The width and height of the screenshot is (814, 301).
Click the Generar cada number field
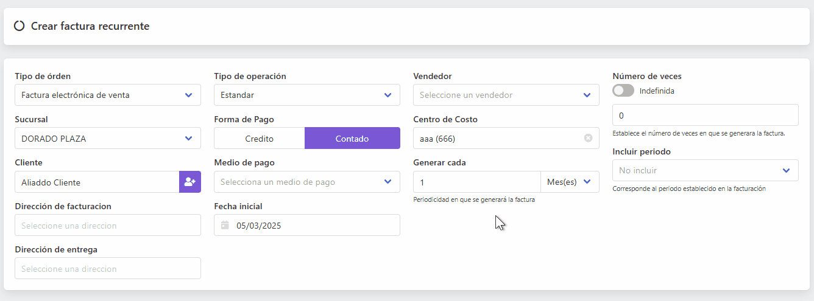point(476,182)
